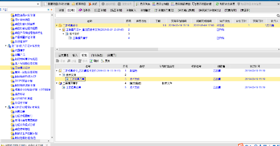Select 设计目标确定 in the left tree
Image resolution: width=280 pixels, height=146 pixels.
tap(22, 20)
